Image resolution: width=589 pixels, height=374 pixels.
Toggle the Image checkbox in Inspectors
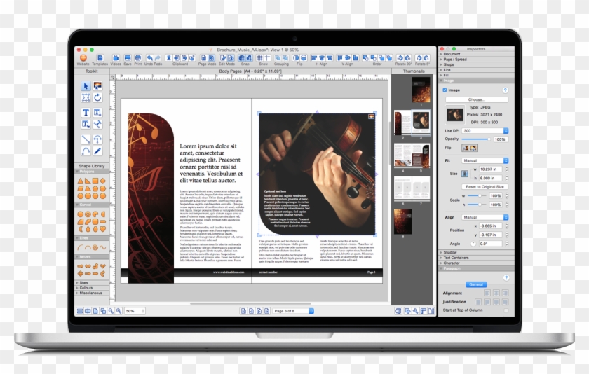point(445,90)
